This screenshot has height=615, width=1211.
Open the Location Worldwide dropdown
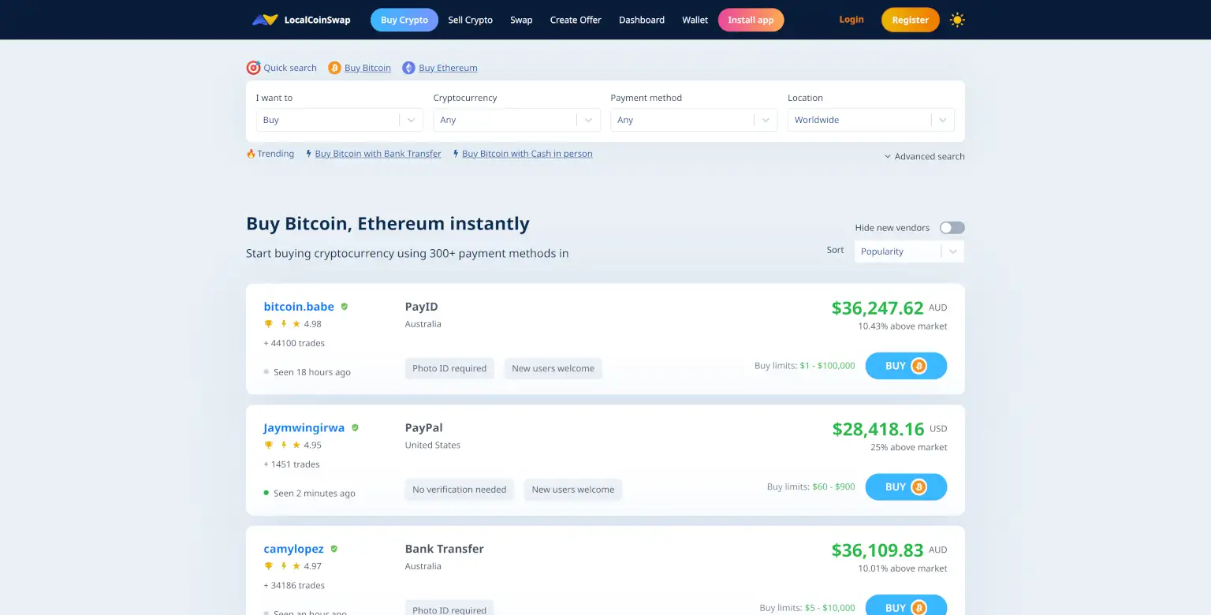(870, 120)
